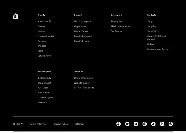Open the Pinterest social icon

[171, 124]
